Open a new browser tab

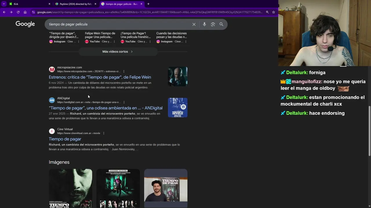(148, 4)
